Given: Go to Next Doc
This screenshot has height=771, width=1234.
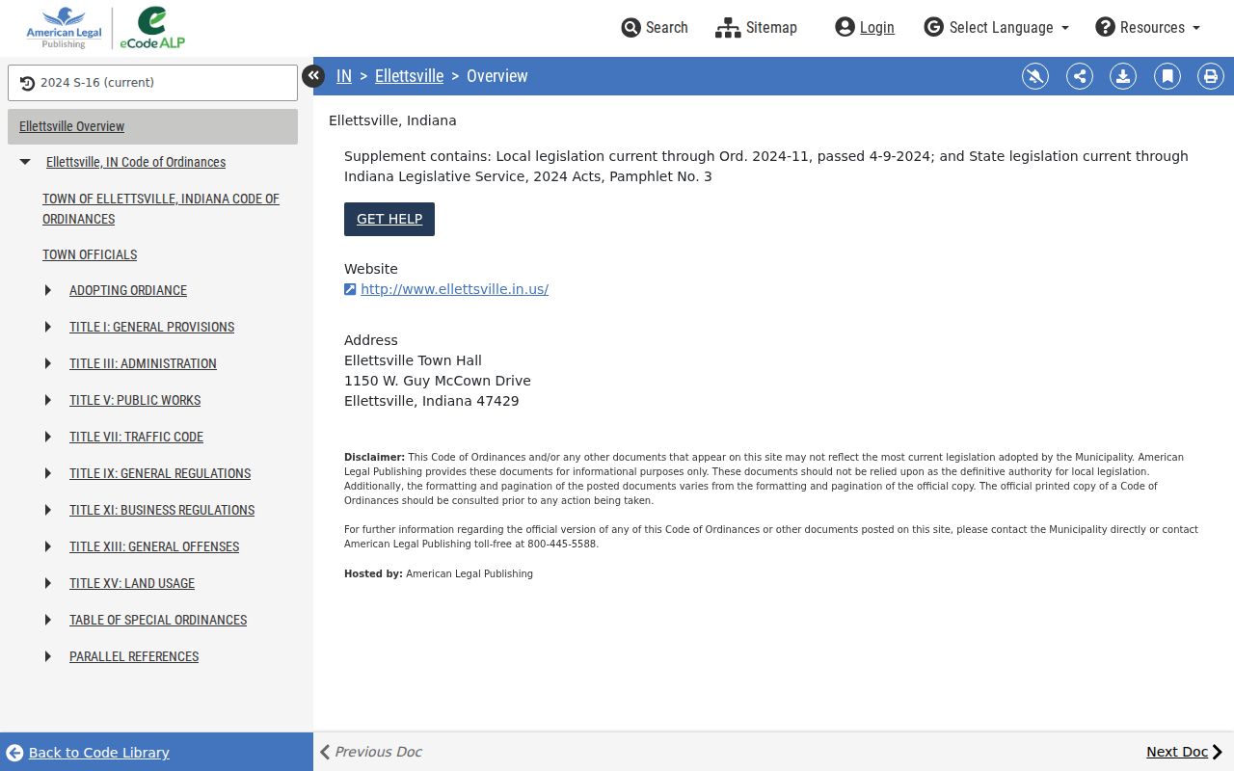Looking at the screenshot, I should click(1185, 752).
